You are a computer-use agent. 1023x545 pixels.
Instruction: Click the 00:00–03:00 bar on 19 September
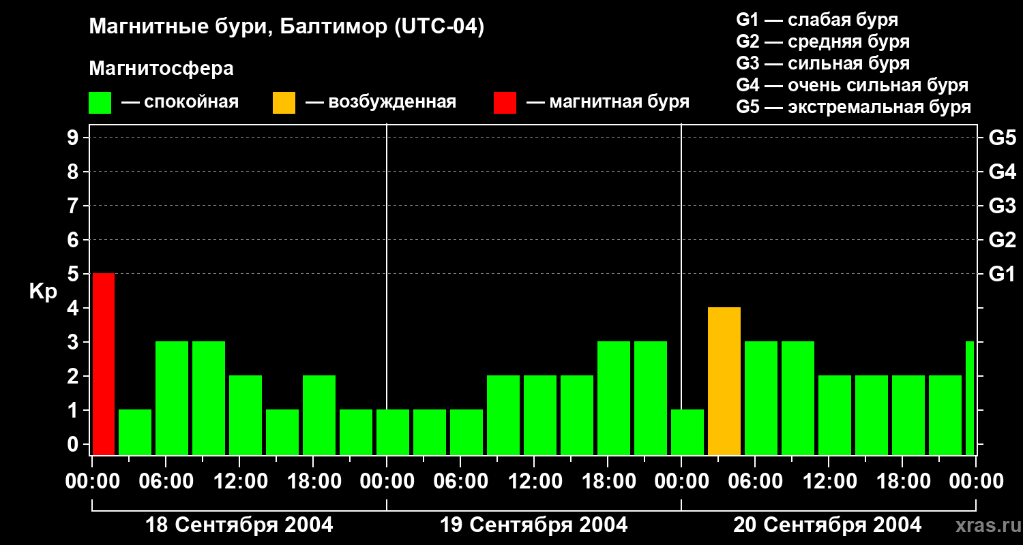click(393, 433)
